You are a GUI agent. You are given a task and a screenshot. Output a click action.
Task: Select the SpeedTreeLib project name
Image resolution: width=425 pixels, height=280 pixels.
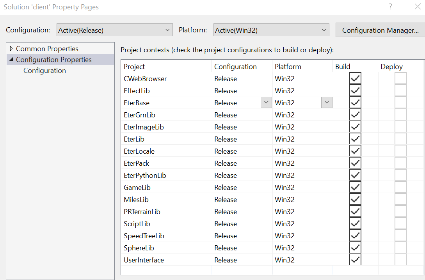point(144,236)
